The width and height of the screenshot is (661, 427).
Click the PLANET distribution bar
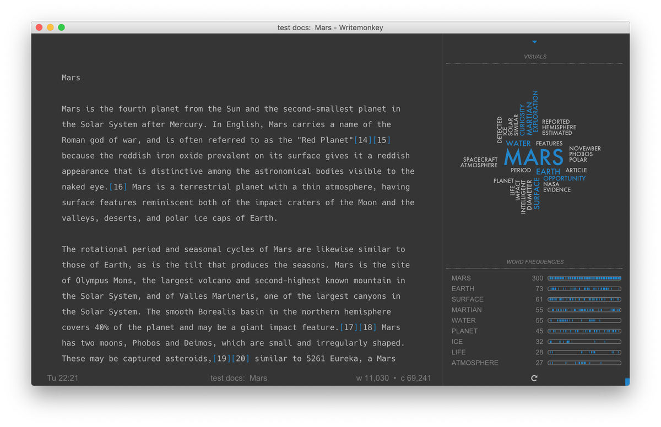[x=584, y=331]
